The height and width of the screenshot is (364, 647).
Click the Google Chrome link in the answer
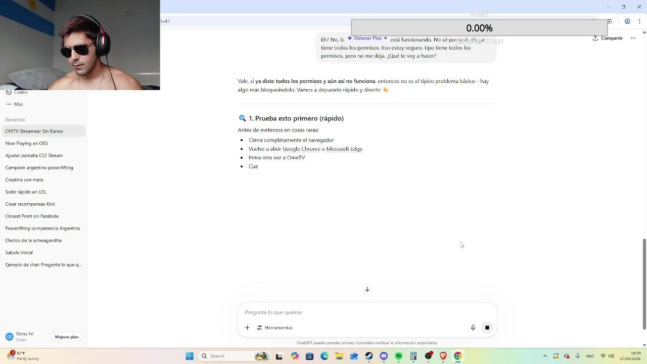tap(301, 149)
